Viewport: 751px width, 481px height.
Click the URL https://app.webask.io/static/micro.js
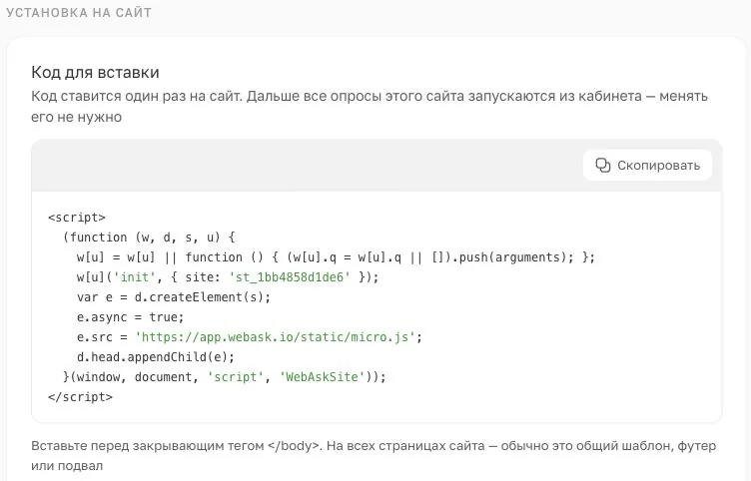pyautogui.click(x=276, y=337)
